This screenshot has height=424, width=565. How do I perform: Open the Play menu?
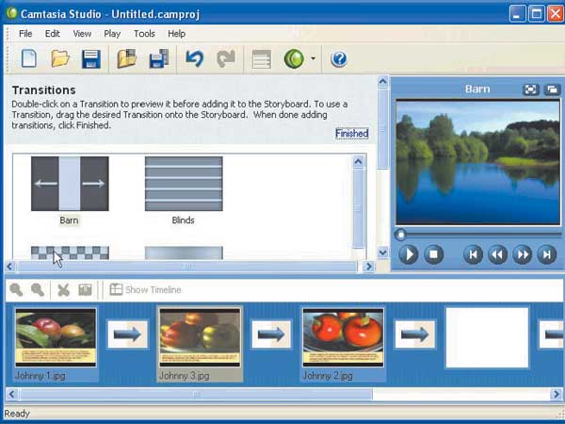coord(112,34)
